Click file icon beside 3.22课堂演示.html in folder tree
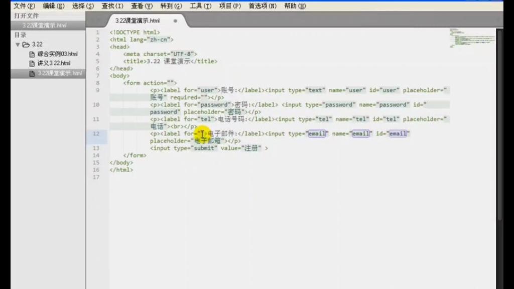The height and width of the screenshot is (289, 514). (x=32, y=74)
